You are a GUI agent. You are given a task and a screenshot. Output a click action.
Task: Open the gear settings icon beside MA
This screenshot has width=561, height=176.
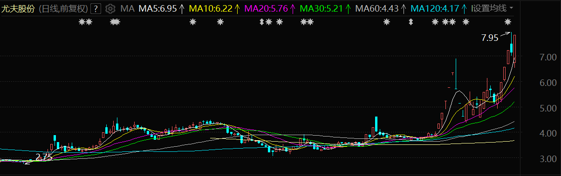tap(110, 8)
